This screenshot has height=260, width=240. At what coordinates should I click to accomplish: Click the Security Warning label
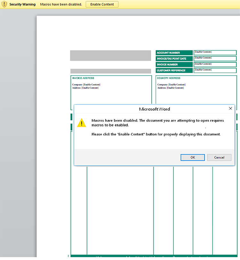22,4
